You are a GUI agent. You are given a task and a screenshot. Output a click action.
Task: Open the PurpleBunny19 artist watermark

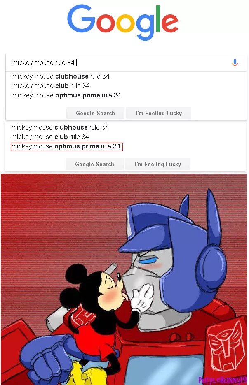(223, 380)
